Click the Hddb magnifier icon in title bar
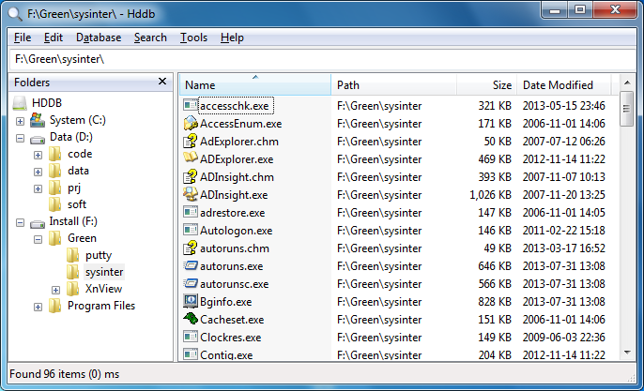Screen dimensions: 644x391 tap(15, 14)
